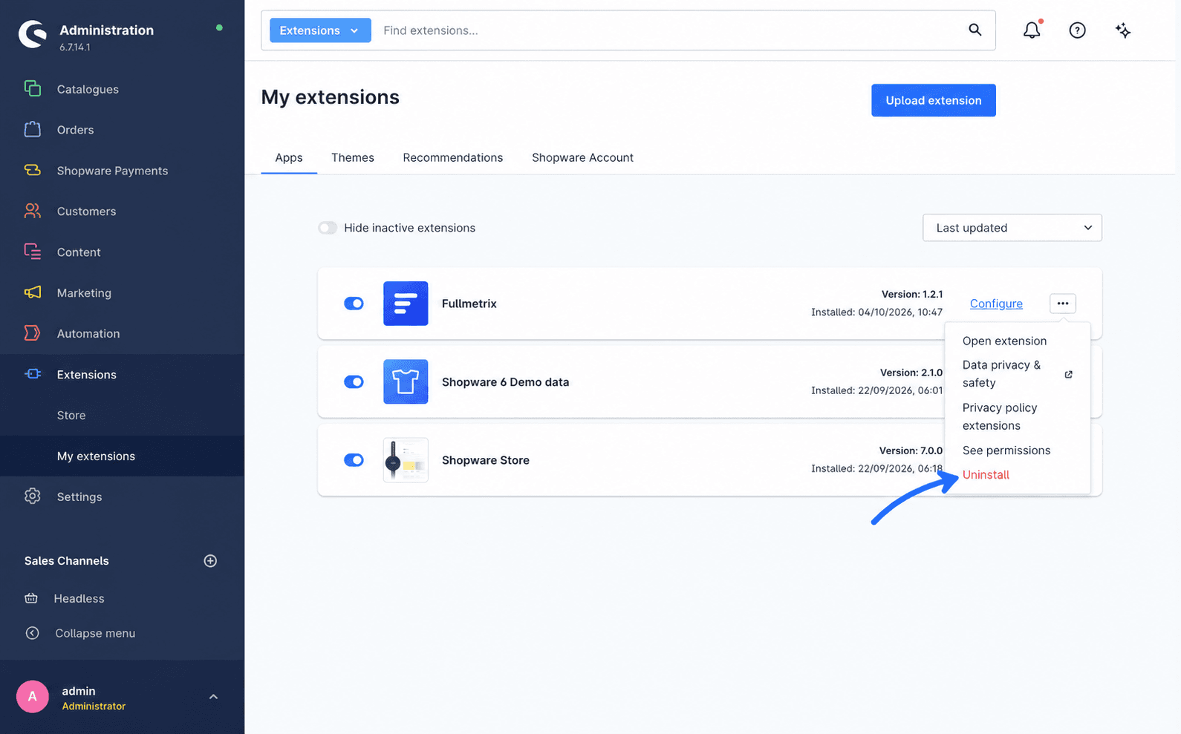Open the Shopware Account tab
This screenshot has width=1181, height=734.
pyautogui.click(x=582, y=157)
